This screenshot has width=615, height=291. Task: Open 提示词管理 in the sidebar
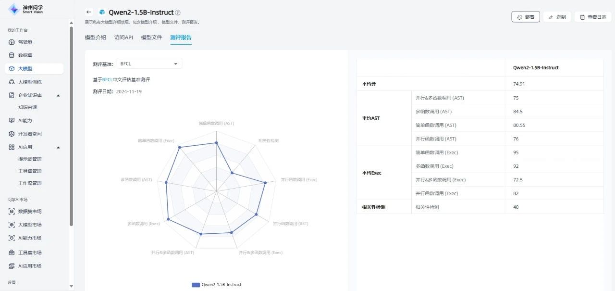pos(30,159)
